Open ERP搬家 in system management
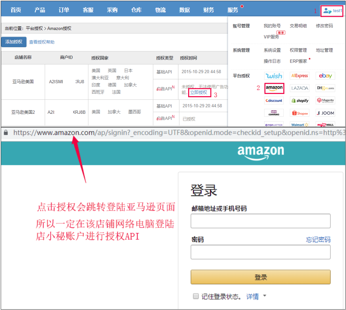Viewport: 346px width, 310px height. [x=298, y=61]
